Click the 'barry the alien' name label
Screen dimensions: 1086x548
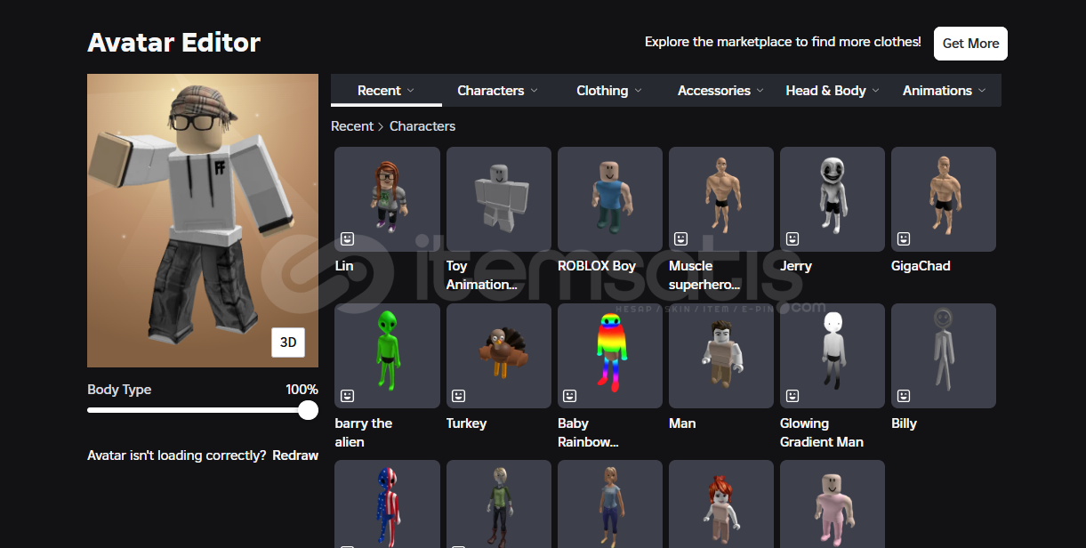tap(364, 432)
